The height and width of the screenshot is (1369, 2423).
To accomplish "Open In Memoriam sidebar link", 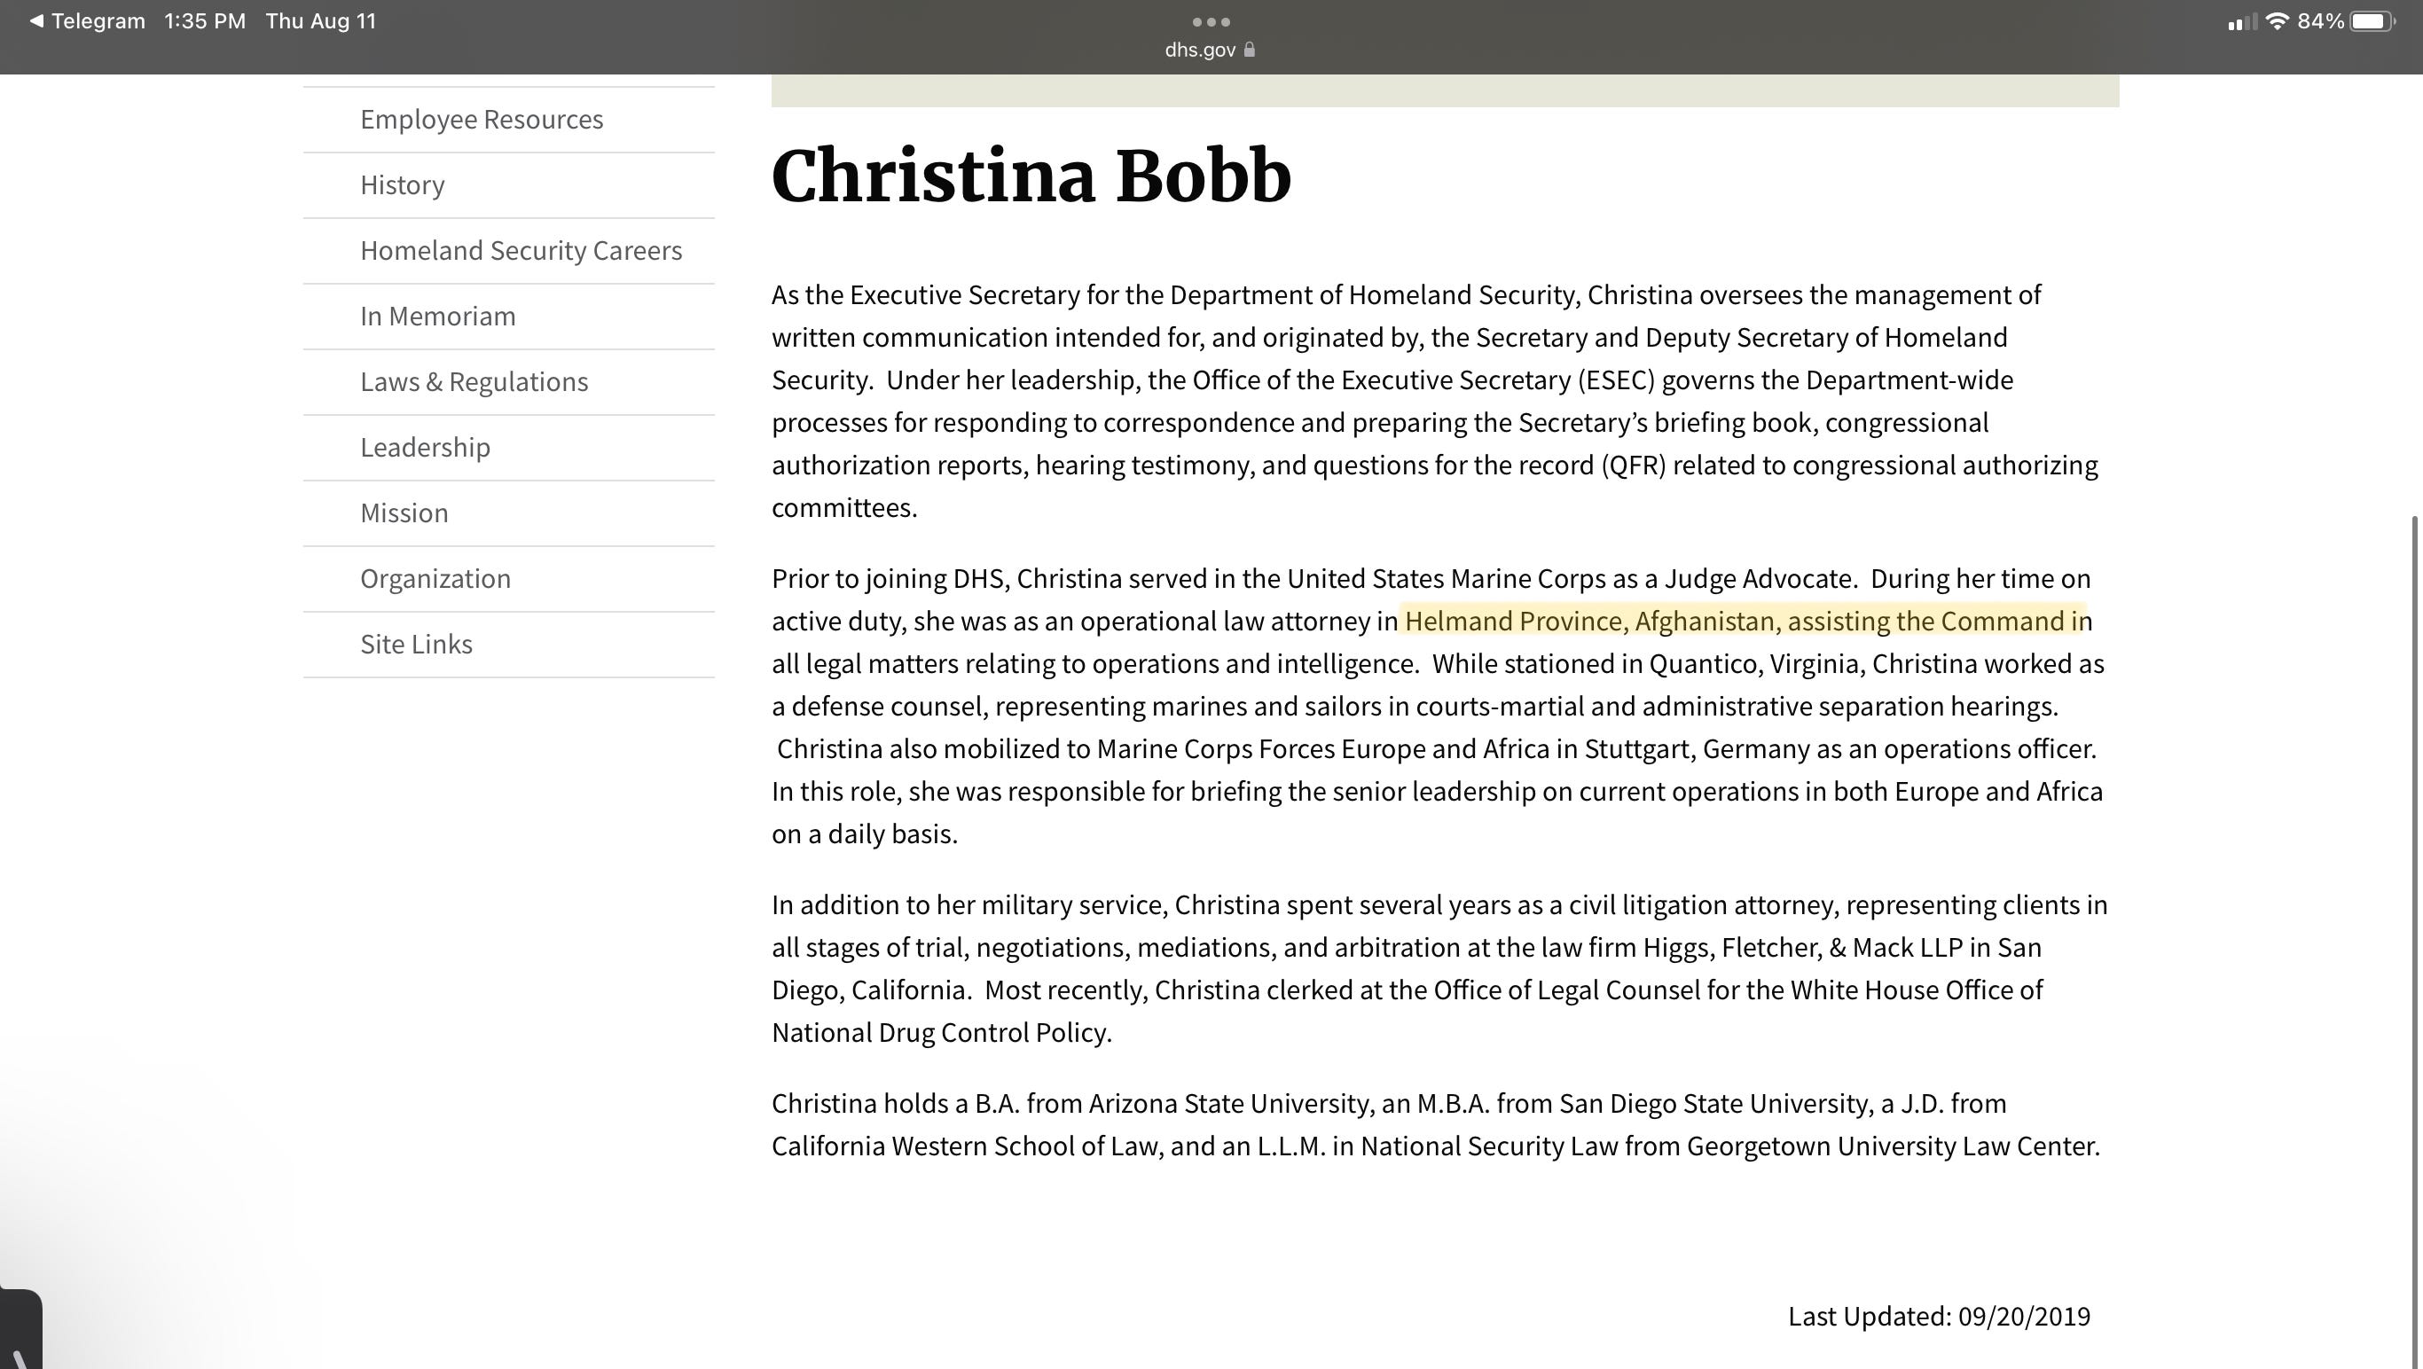I will 509,317.
